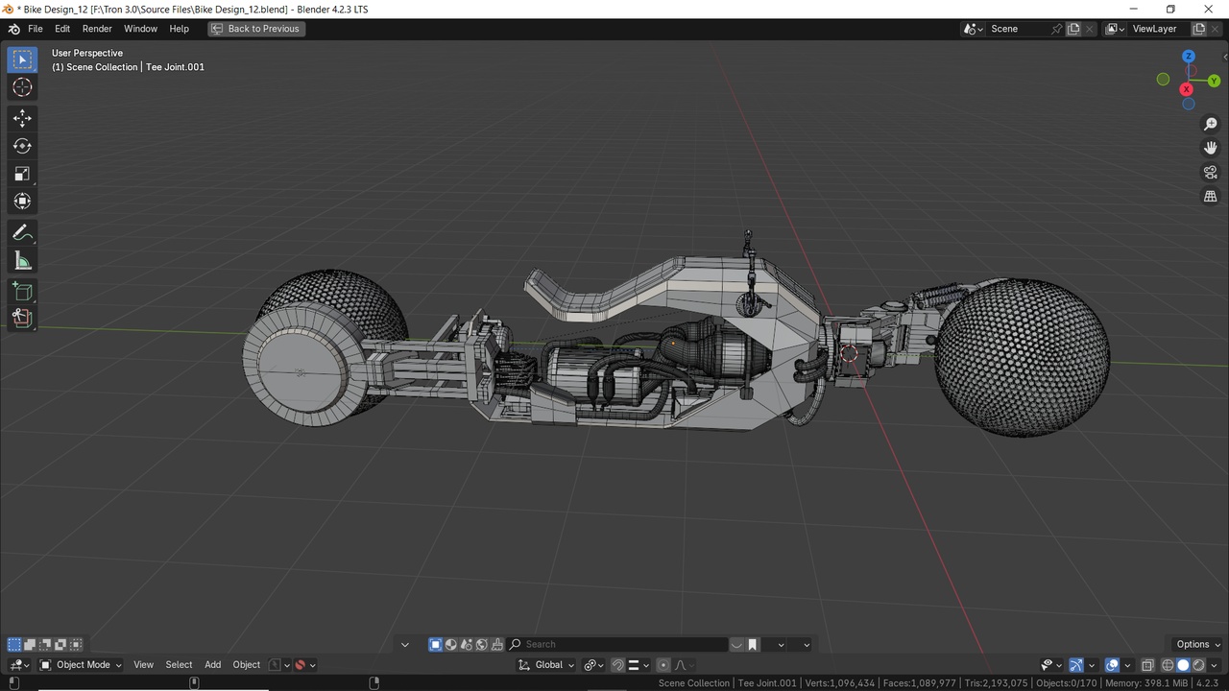
Task: Switch to Solid viewport shading
Action: (x=1183, y=665)
